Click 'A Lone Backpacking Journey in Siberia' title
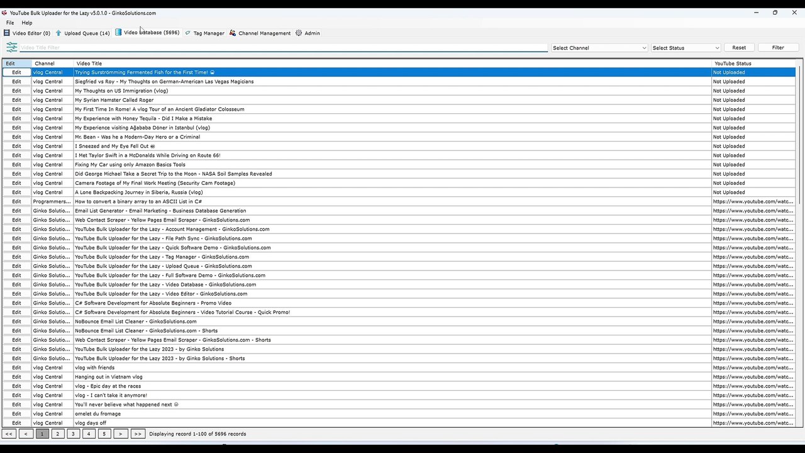805x453 pixels. [138, 192]
